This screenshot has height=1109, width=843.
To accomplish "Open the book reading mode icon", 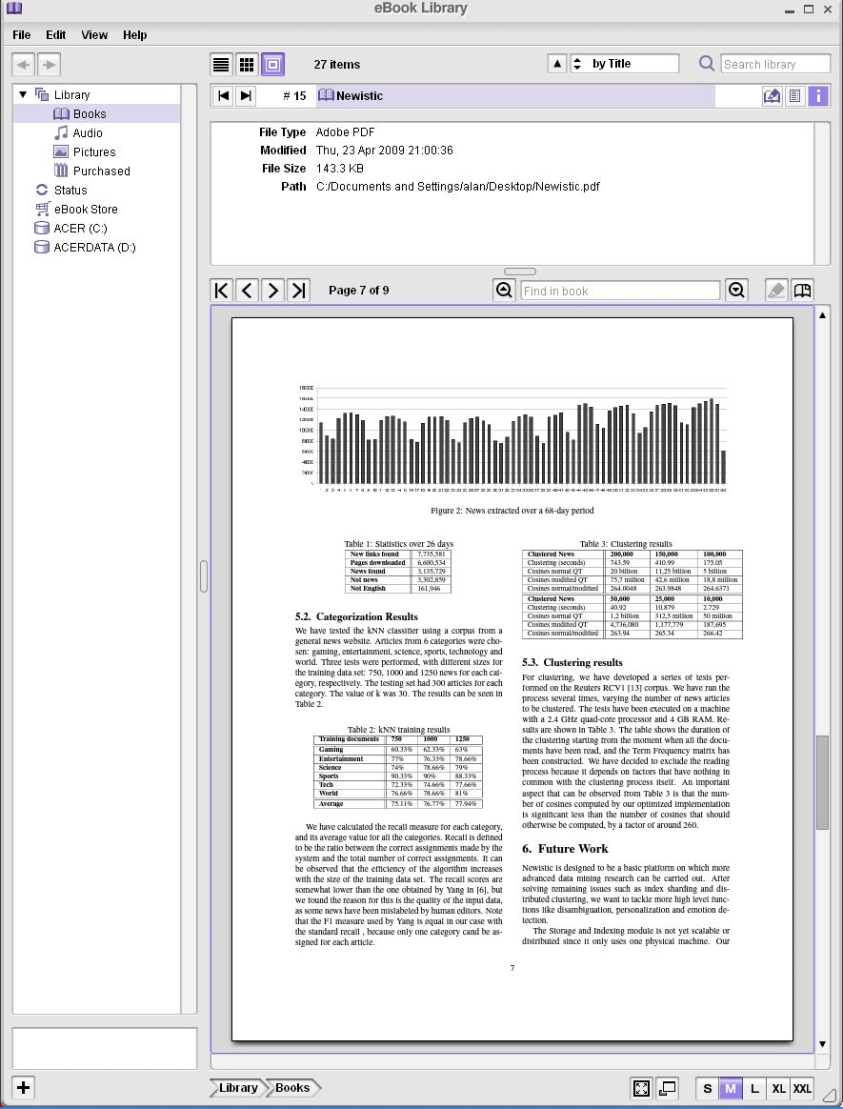I will 802,290.
